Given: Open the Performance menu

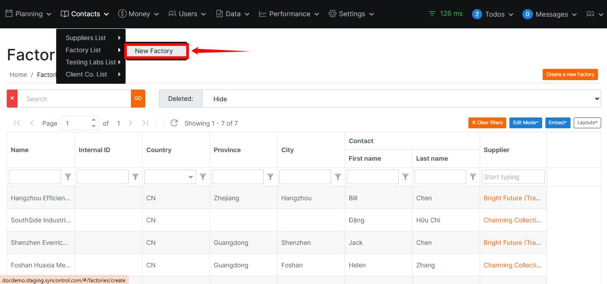Looking at the screenshot, I should click(x=289, y=14).
